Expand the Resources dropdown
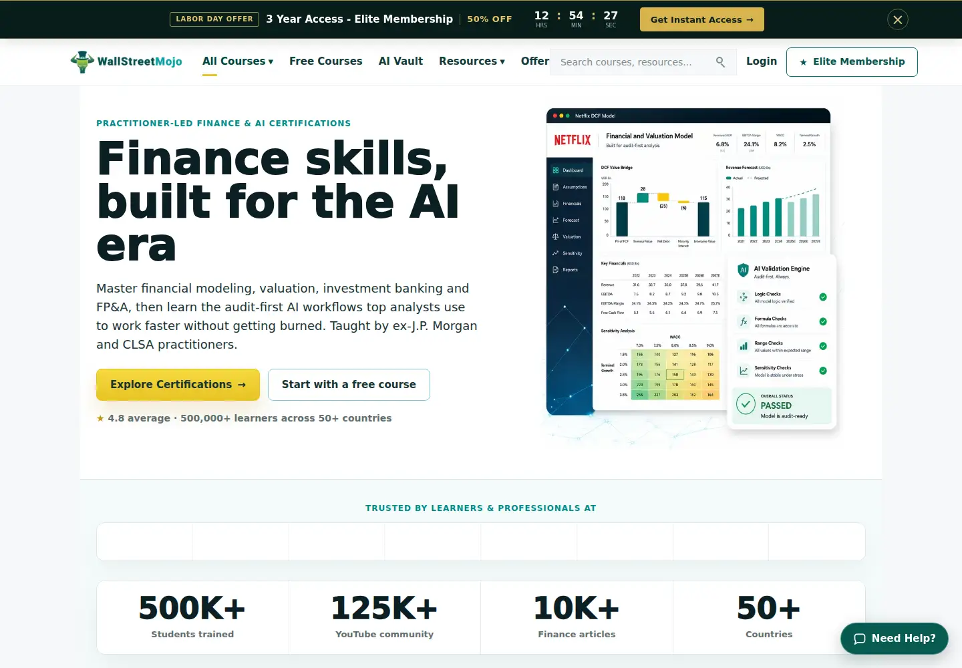 click(x=472, y=61)
